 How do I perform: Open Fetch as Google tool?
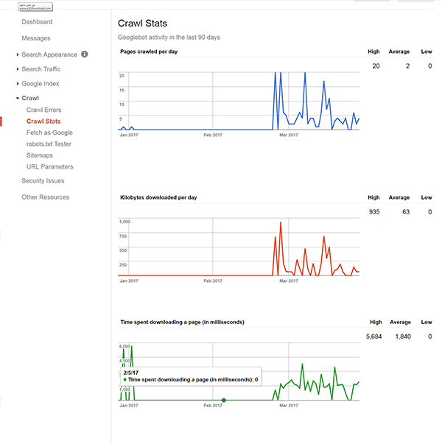pos(49,133)
